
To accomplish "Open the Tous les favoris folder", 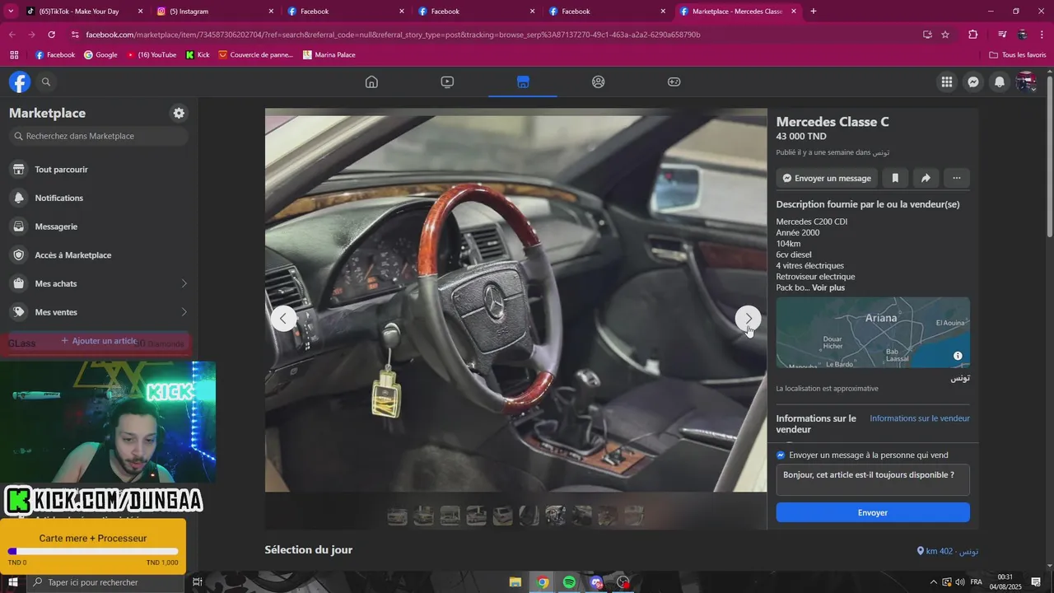I will coord(1018,55).
